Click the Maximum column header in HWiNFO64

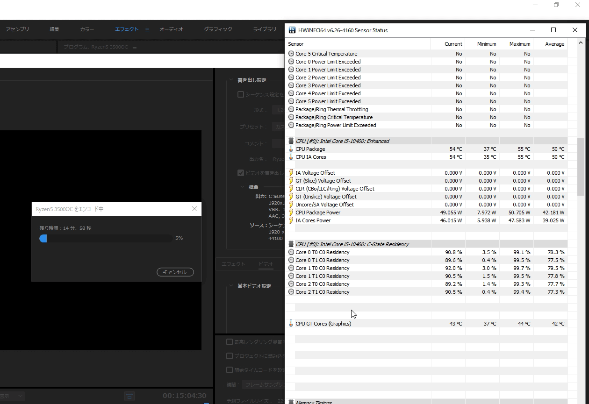tap(519, 44)
